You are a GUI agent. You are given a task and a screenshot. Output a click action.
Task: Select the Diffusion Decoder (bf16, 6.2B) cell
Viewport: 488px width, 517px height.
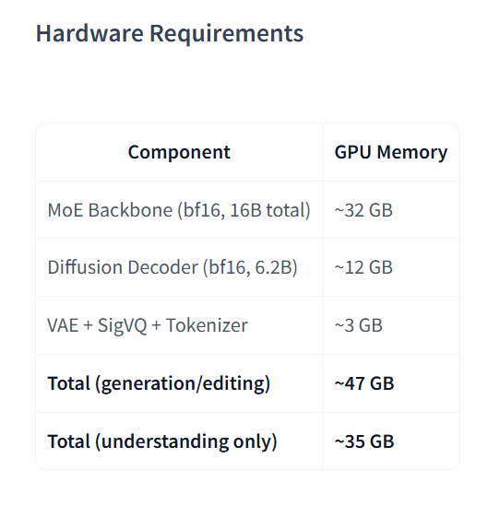(x=173, y=267)
